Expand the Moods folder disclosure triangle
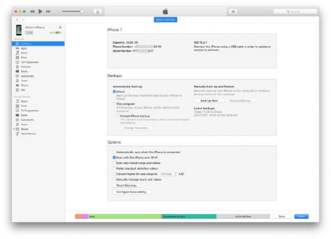 click(x=14, y=129)
